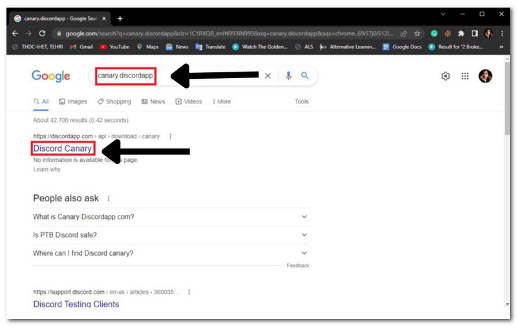517x326 pixels.
Task: Open the cookie extension icon
Action: [x=448, y=34]
